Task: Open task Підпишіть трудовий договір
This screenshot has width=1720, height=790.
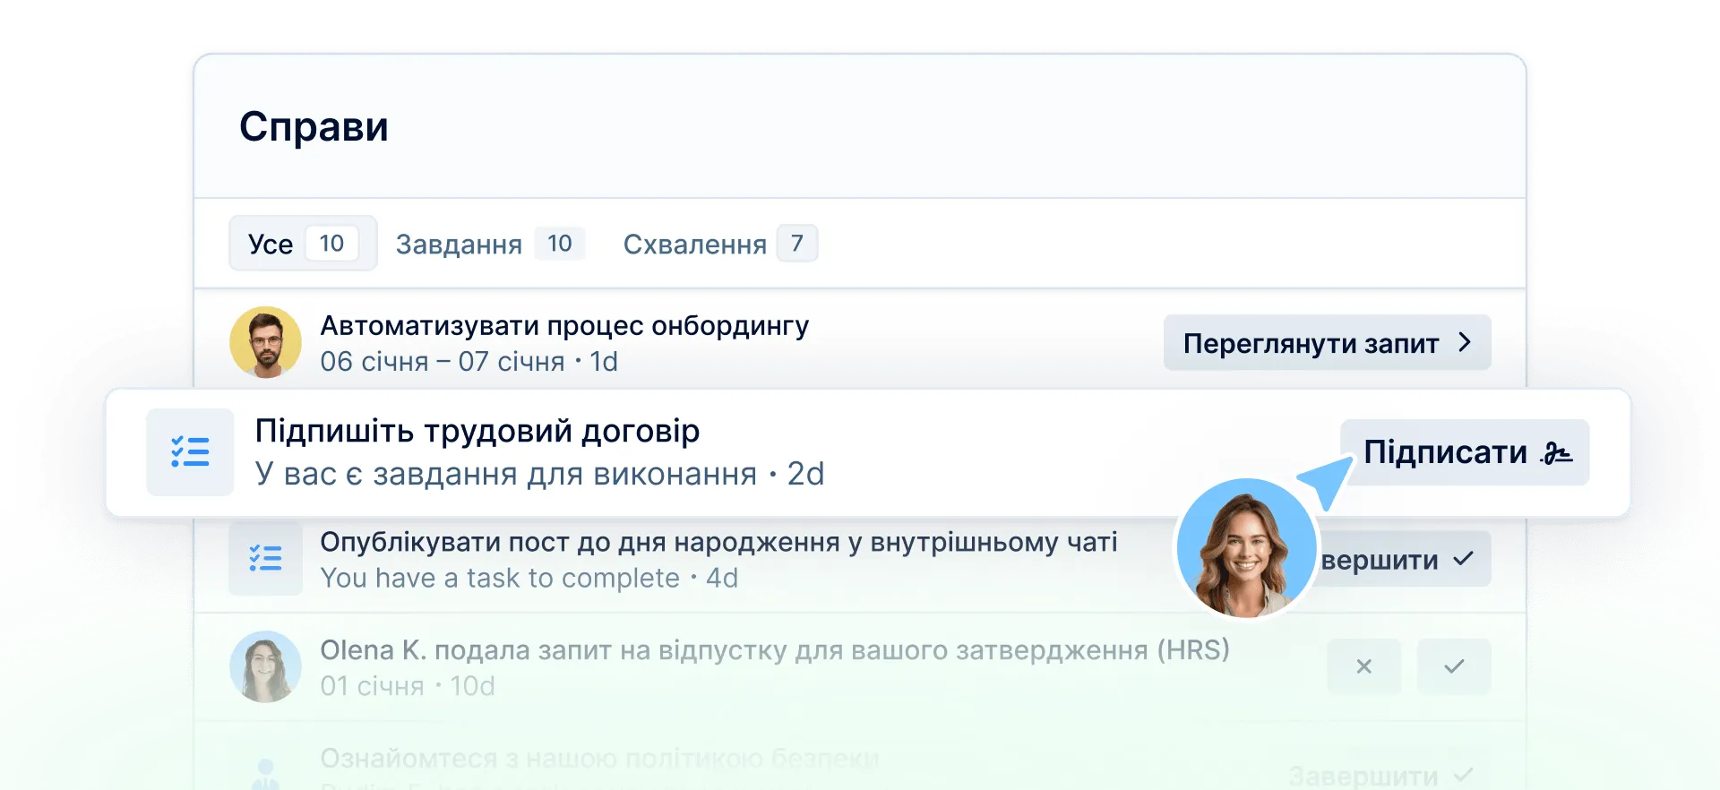Action: pos(477,431)
